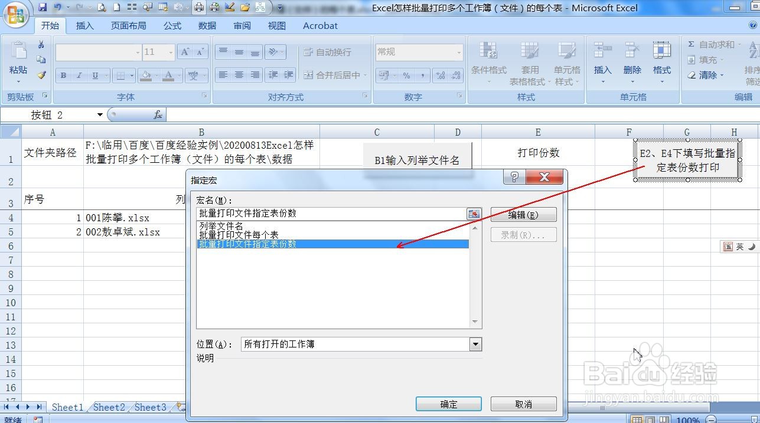Viewport: 760px width, 423px height.
Task: Click 编辑 button in macro dialog
Action: [524, 215]
